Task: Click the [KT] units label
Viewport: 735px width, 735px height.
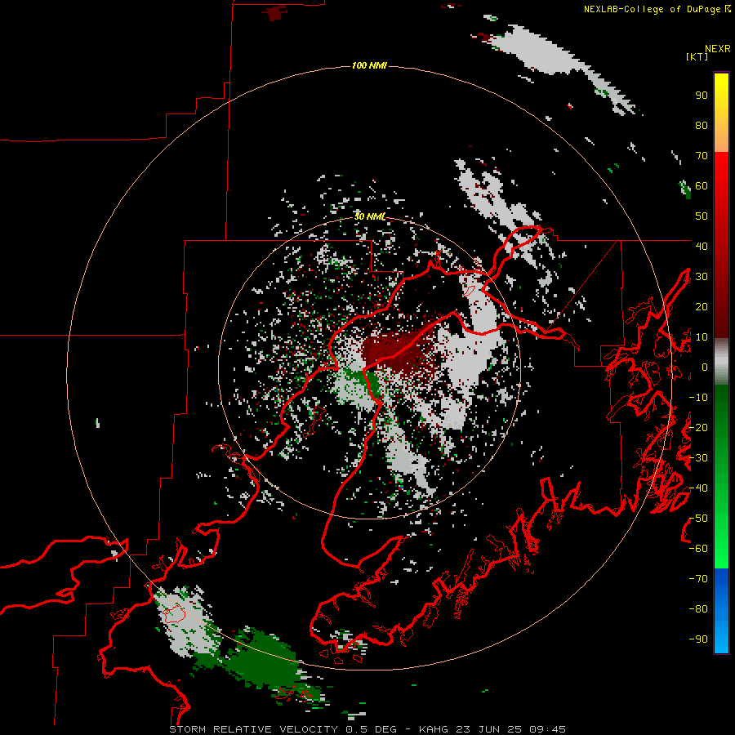Action: pos(697,56)
